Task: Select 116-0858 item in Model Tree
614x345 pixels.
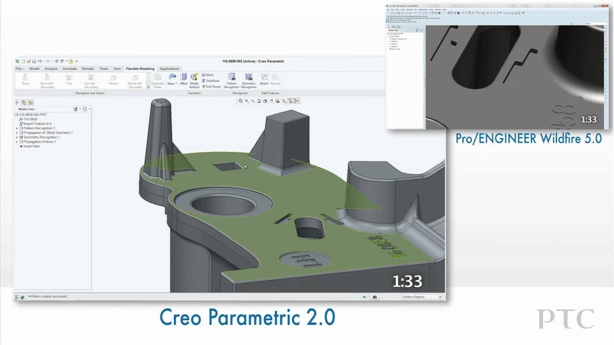Action: 28,119
